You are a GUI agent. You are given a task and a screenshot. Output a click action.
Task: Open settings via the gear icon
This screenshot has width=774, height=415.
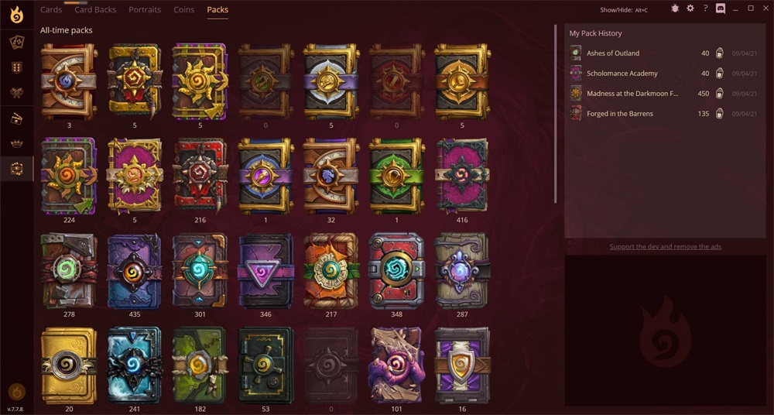(690, 9)
